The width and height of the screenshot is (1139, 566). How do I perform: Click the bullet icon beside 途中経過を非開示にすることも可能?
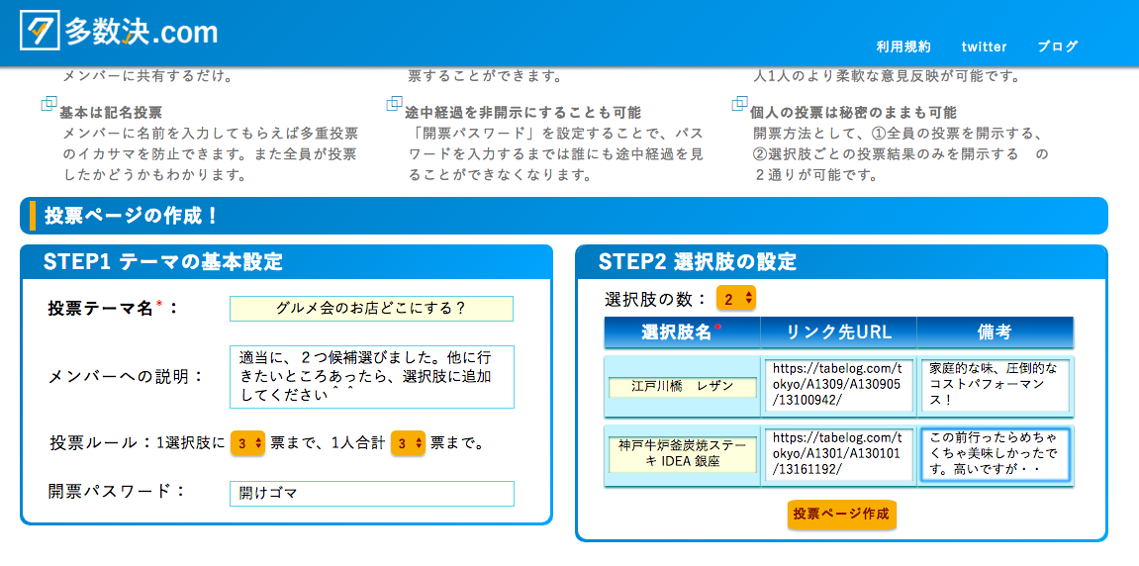tap(394, 104)
